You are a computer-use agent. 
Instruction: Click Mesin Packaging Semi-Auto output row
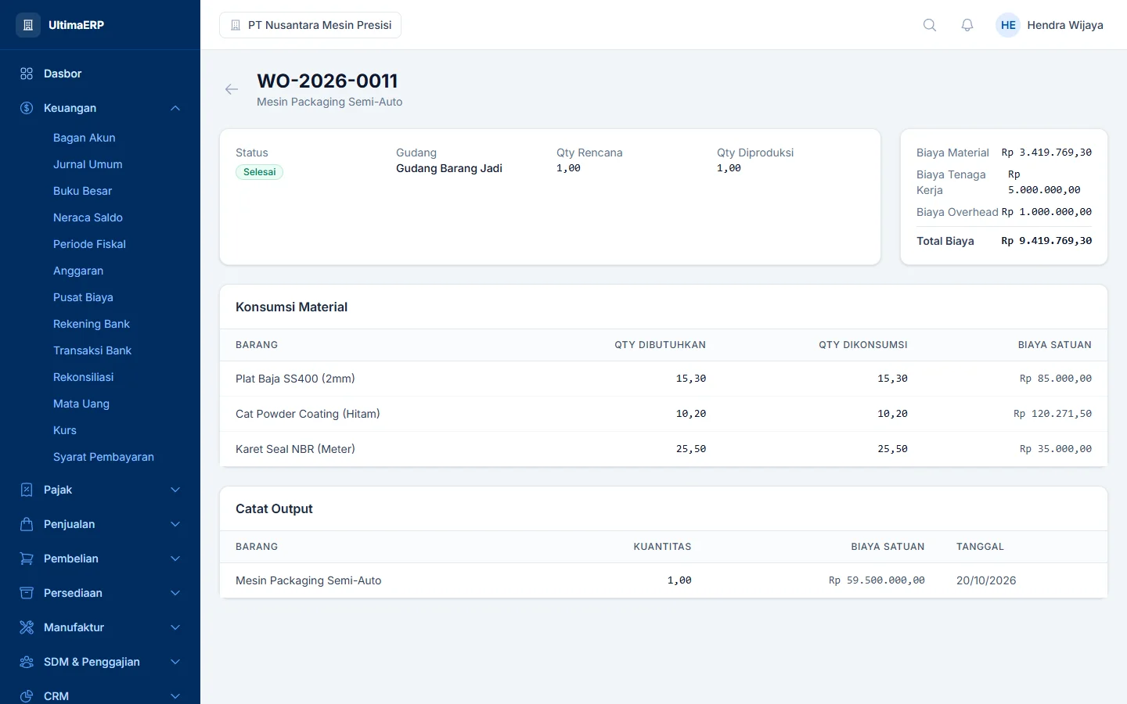tap(664, 580)
